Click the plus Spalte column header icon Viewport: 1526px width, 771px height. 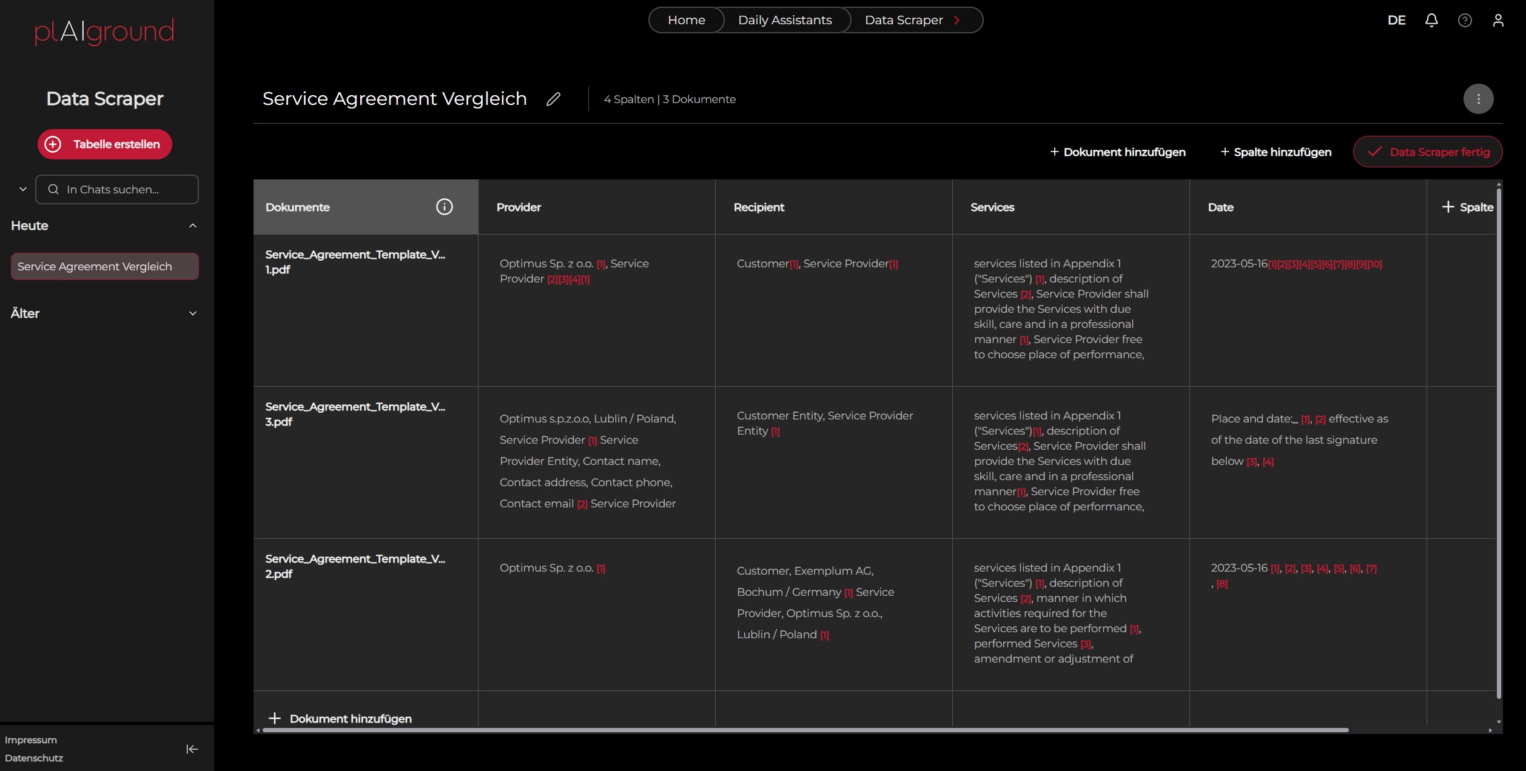[x=1448, y=207]
